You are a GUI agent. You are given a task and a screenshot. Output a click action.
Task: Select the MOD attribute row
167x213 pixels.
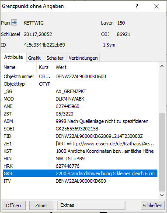pyautogui.click(x=80, y=99)
